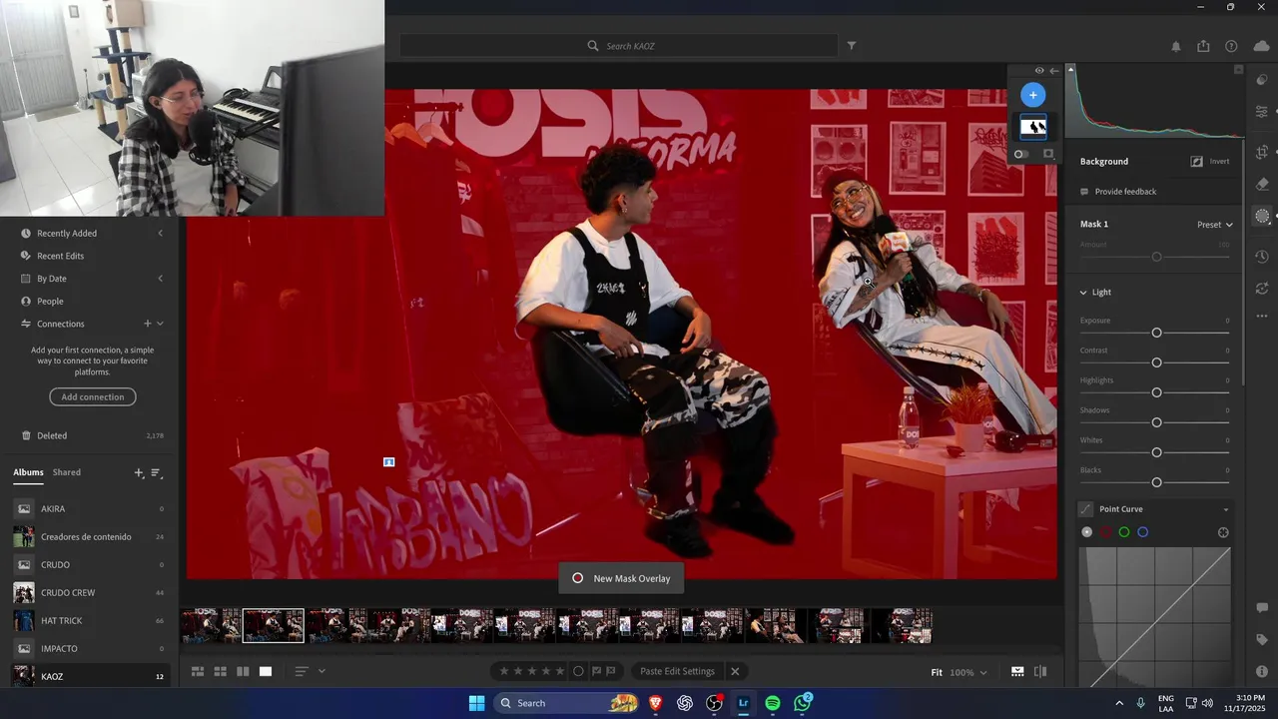Open the three-dot more options menu
The width and height of the screenshot is (1278, 719).
coord(1262,316)
